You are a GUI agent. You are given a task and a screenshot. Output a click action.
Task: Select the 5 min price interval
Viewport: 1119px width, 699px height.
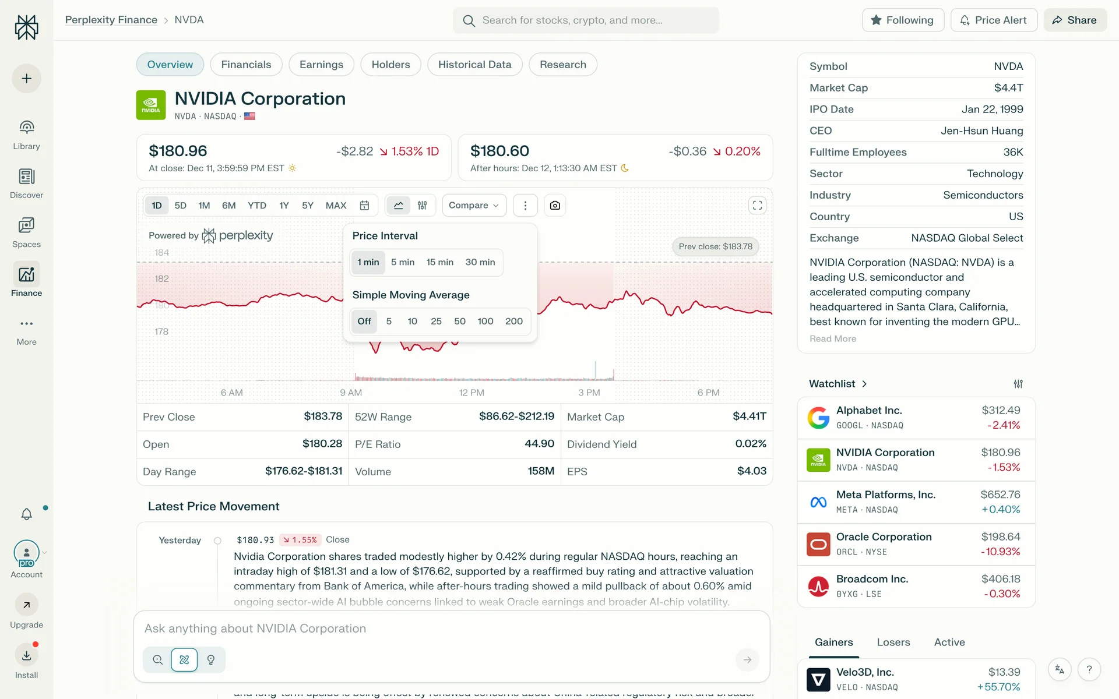(x=402, y=262)
